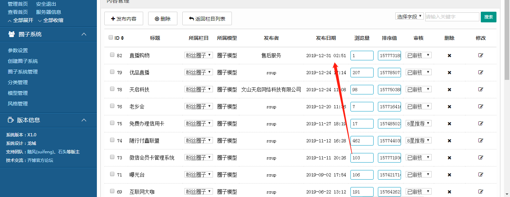Toggle the select-all checkbox in header
This screenshot has height=197, width=510.
click(x=111, y=38)
